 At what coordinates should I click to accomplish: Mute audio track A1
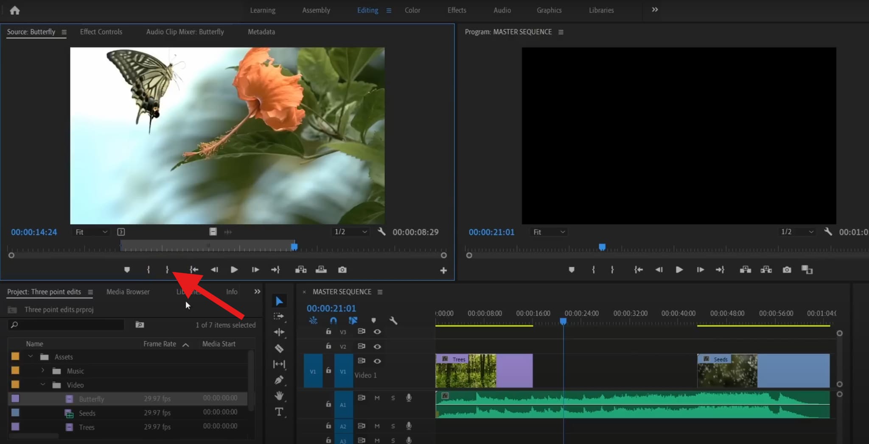[x=377, y=398]
